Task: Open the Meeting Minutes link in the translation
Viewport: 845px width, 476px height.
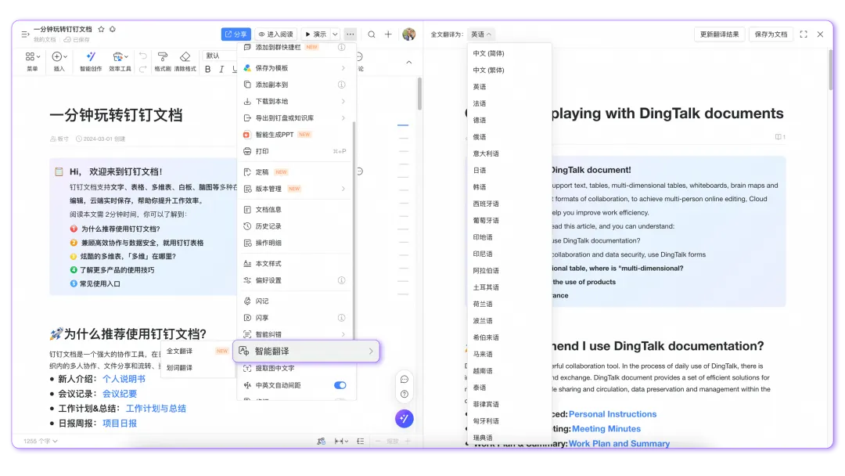Action: pos(606,428)
